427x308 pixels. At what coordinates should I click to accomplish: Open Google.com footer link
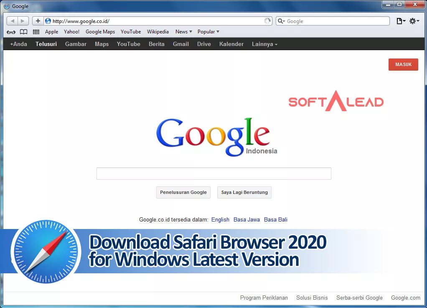(406, 298)
